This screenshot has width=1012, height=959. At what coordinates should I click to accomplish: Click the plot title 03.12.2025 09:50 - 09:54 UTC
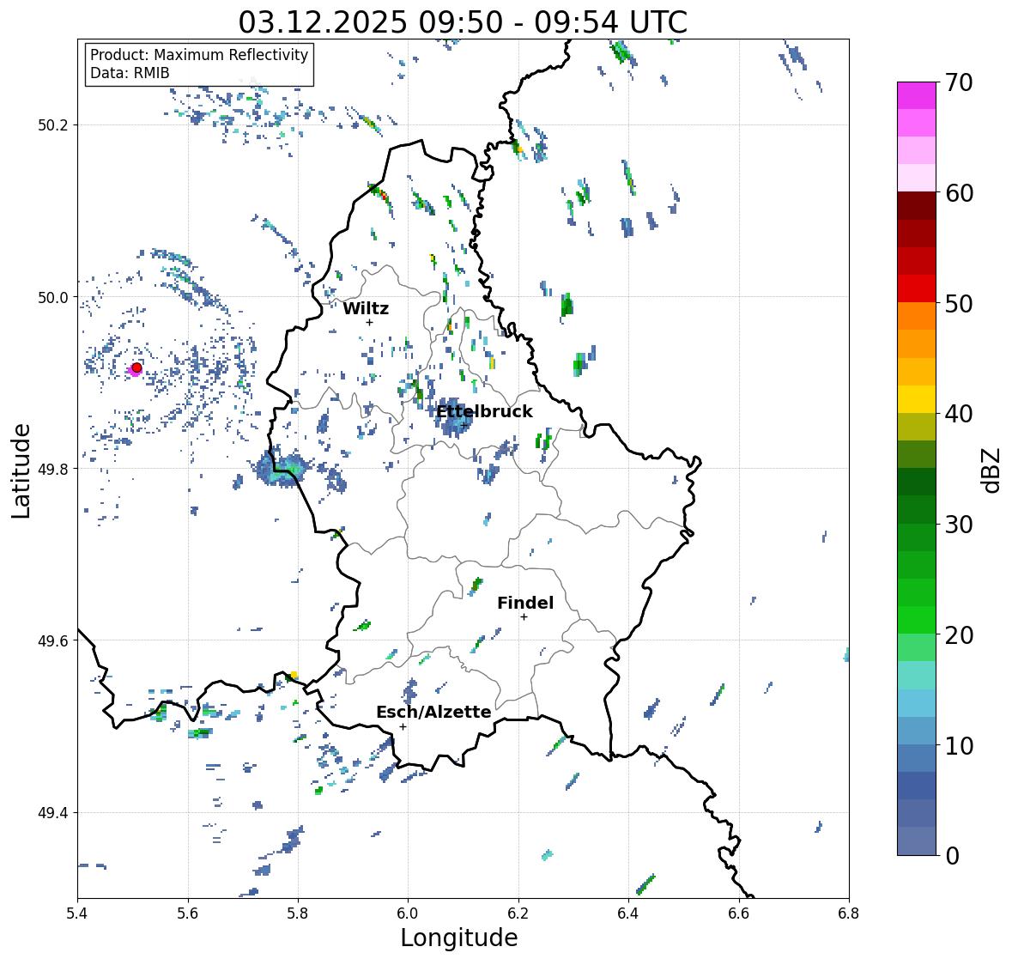[463, 22]
